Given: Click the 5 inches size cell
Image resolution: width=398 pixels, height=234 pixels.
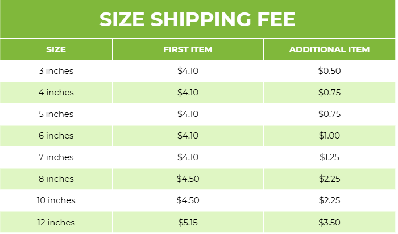Looking at the screenshot, I should [x=56, y=114].
